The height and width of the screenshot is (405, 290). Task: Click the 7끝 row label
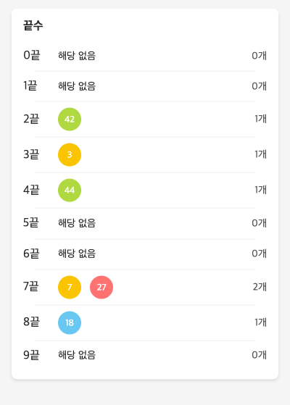[x=31, y=286]
